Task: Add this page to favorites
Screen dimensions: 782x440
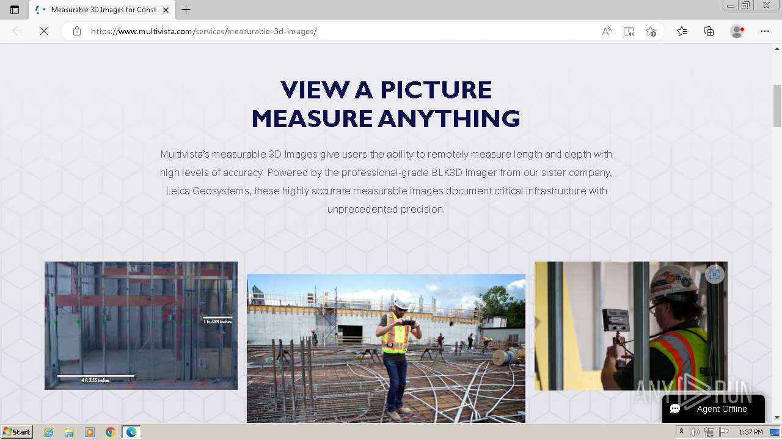Action: click(651, 31)
